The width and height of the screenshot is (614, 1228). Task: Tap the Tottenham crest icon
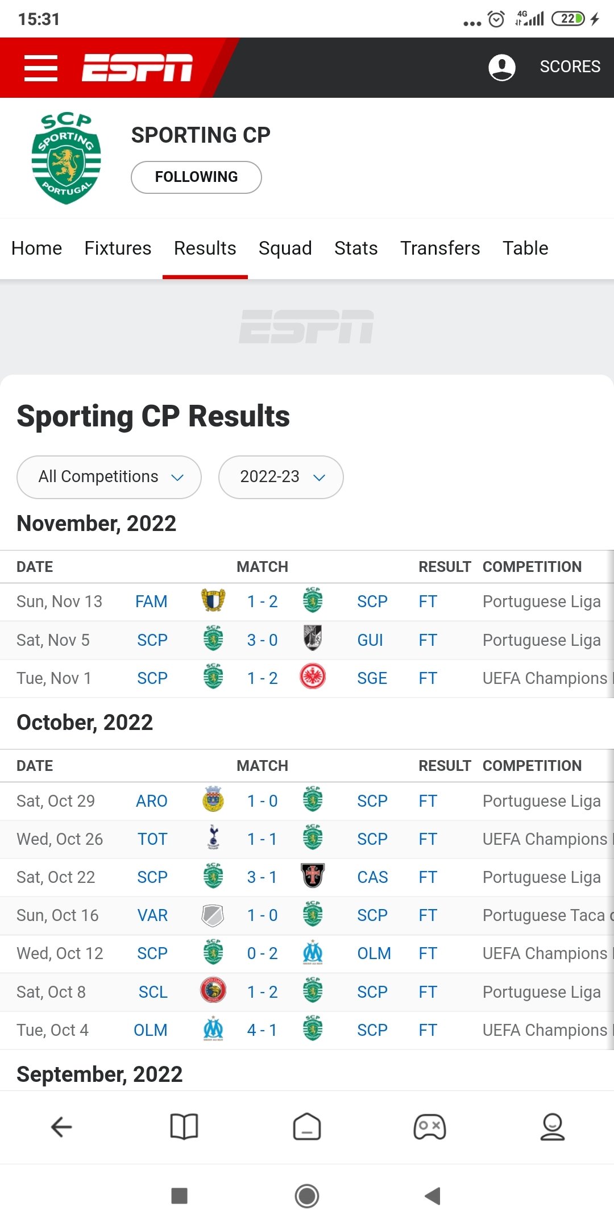[x=213, y=838]
